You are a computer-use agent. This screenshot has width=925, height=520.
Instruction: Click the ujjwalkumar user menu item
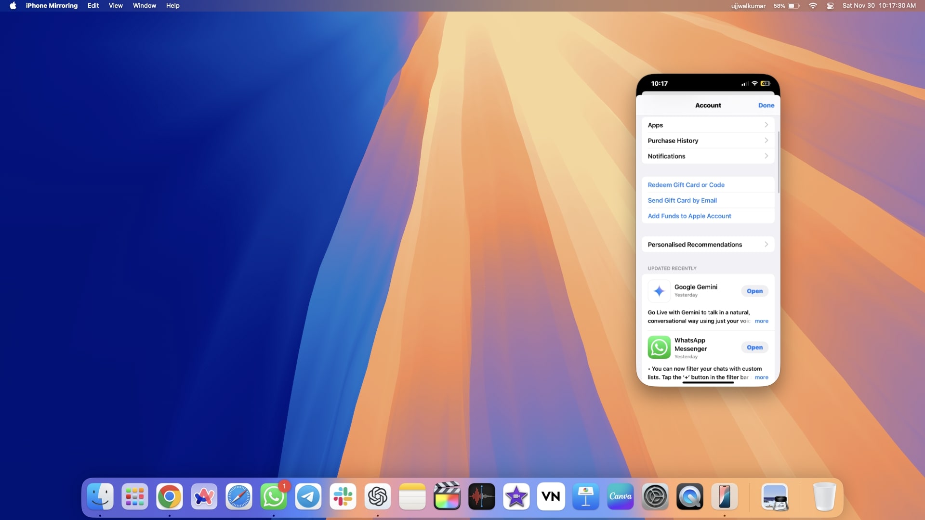click(x=748, y=6)
